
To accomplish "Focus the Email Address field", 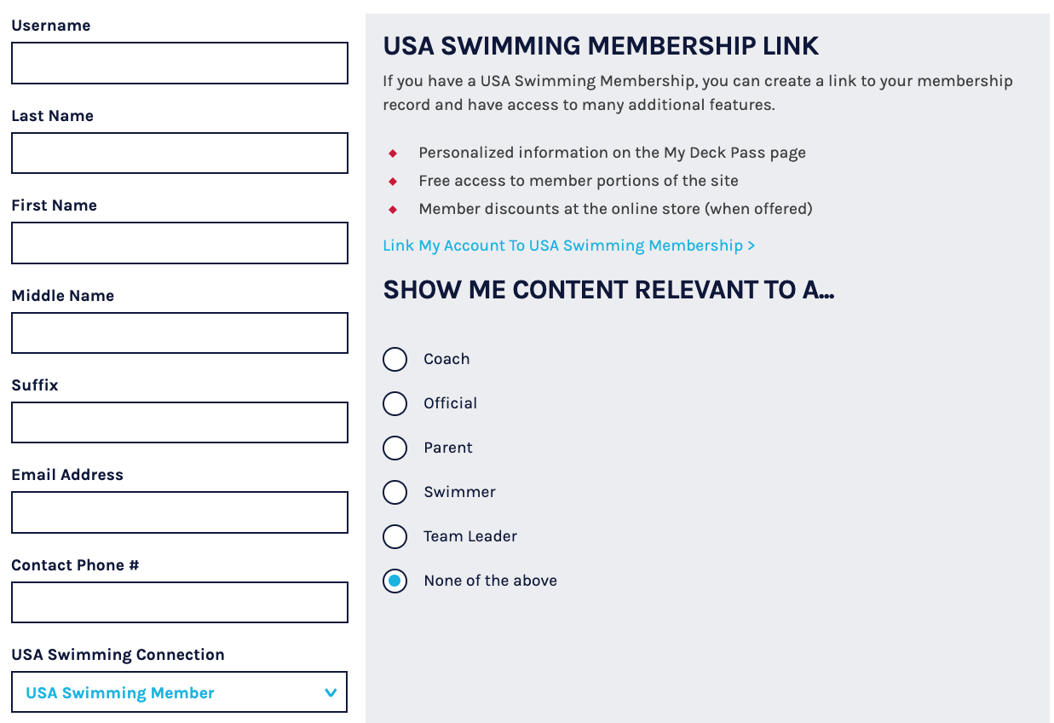I will tap(180, 512).
